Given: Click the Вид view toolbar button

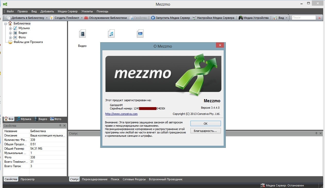Looking at the screenshot, I should [x=279, y=18].
